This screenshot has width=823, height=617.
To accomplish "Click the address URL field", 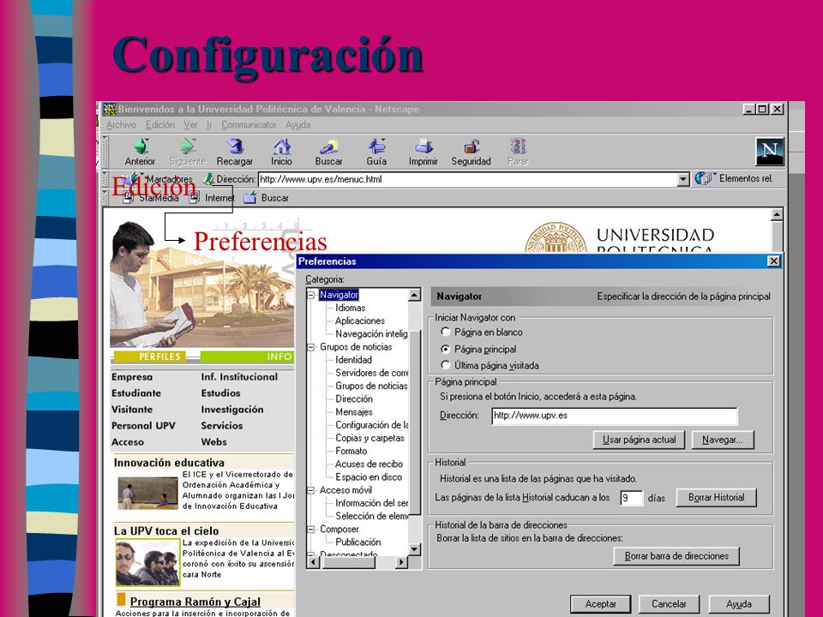I will pos(467,179).
